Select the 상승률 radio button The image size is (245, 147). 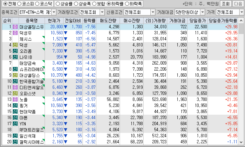[58, 4]
